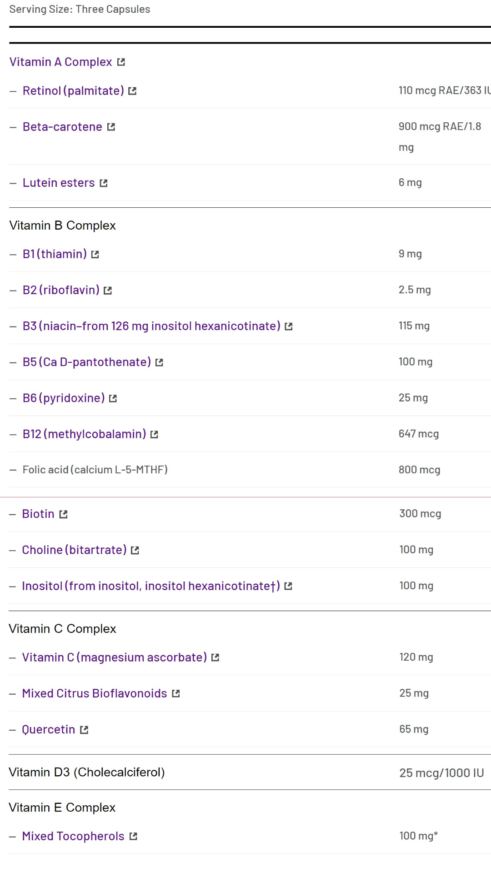Click external-link icon beside Quercetin
Screen dimensions: 491x873
84,730
